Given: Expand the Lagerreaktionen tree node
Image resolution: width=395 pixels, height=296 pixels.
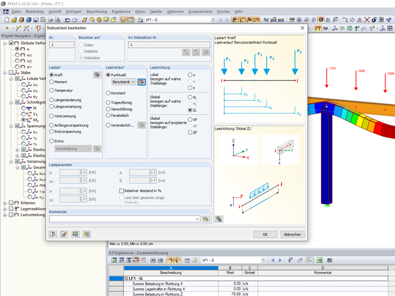Looking at the screenshot, I should point(5,209).
